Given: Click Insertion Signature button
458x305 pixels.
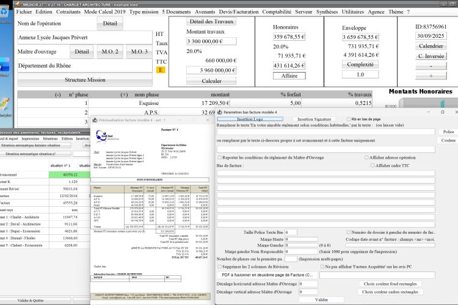Looking at the screenshot, I should point(314,119).
